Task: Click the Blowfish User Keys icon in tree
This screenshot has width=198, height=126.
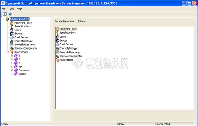Action: coord(12,45)
